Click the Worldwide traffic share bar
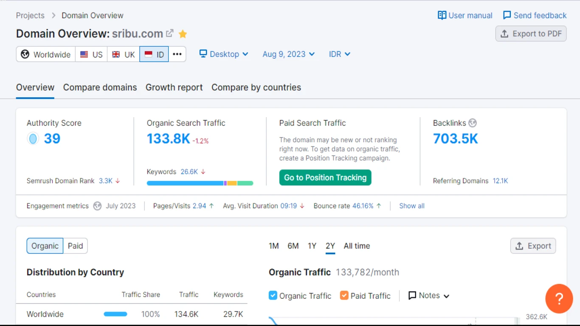 [x=115, y=314]
